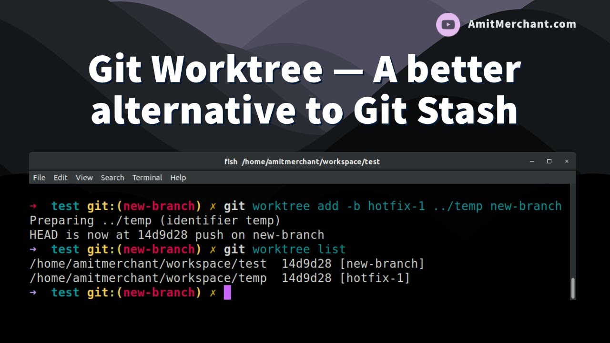Open the AmitMerchant.com link

[x=522, y=24]
